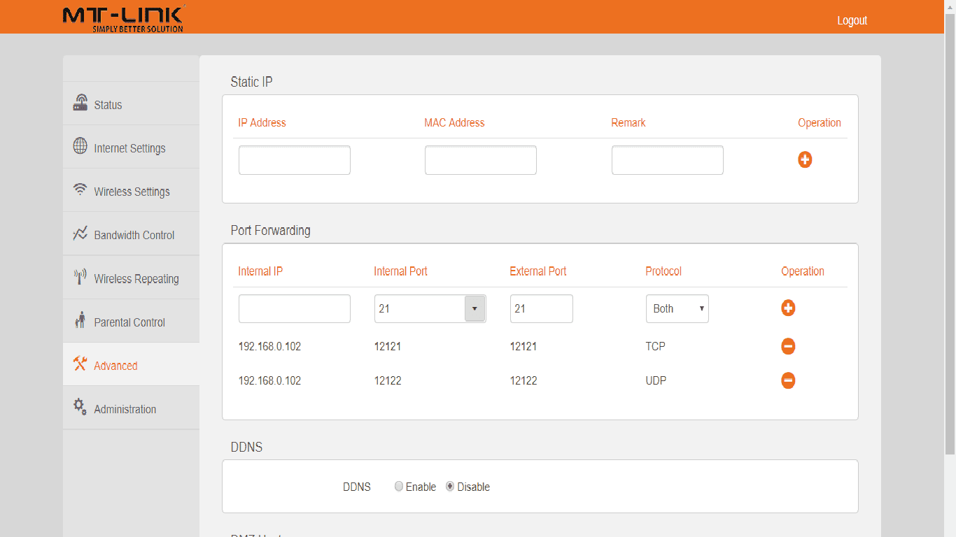This screenshot has width=956, height=537.
Task: Click the Administration gears icon
Action: tap(80, 407)
